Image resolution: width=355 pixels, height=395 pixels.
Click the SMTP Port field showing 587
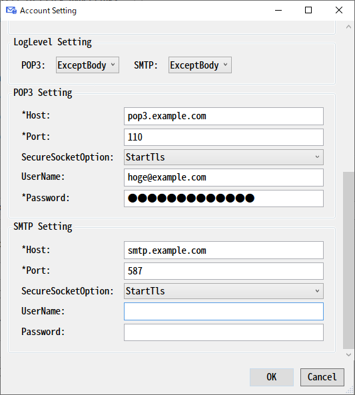(x=224, y=271)
